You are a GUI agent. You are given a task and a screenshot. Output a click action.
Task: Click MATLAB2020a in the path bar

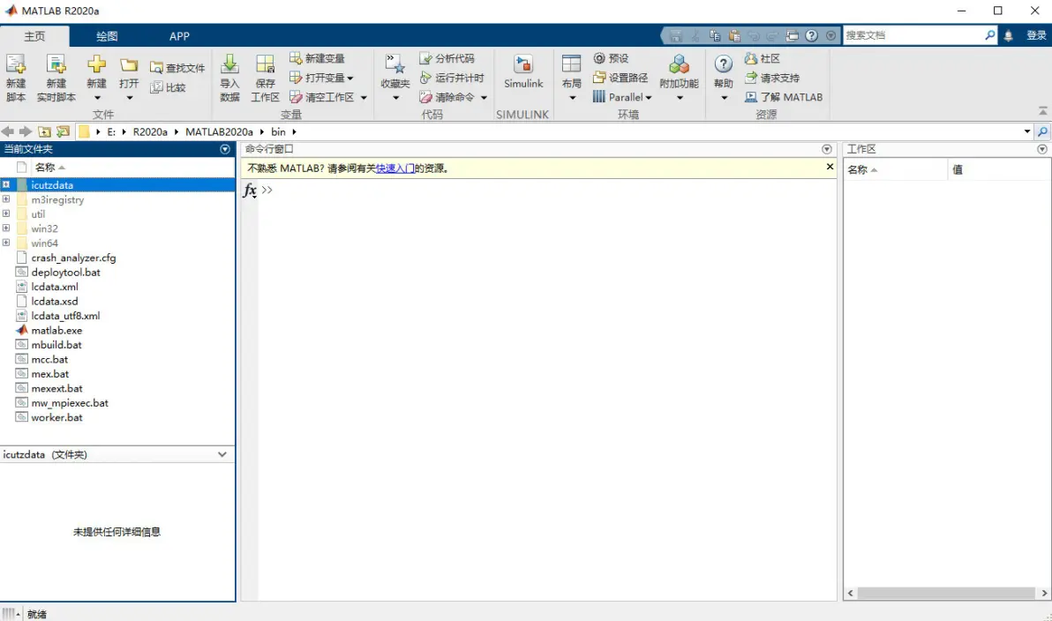[x=220, y=132]
